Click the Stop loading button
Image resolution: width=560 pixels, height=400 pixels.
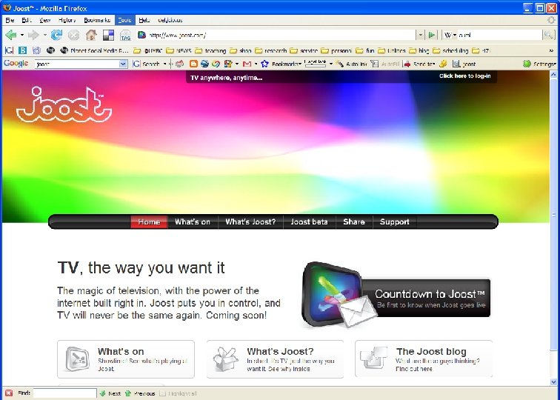[x=73, y=35]
